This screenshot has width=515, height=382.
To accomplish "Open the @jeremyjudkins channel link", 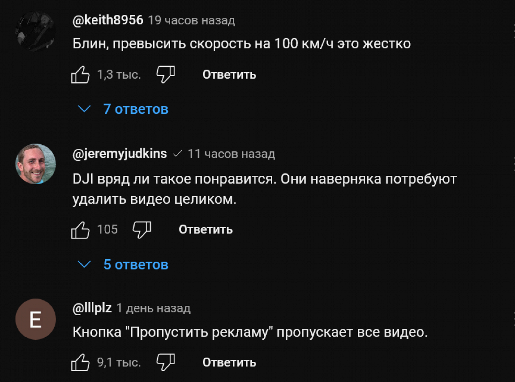I will (119, 154).
